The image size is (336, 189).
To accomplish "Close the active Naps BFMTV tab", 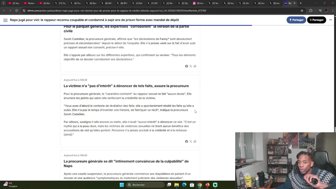I will pyautogui.click(x=294, y=3).
